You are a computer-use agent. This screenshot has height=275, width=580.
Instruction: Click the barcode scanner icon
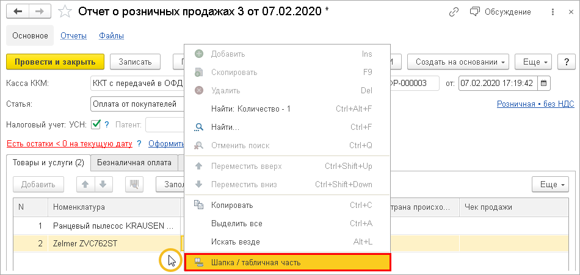tap(134, 184)
